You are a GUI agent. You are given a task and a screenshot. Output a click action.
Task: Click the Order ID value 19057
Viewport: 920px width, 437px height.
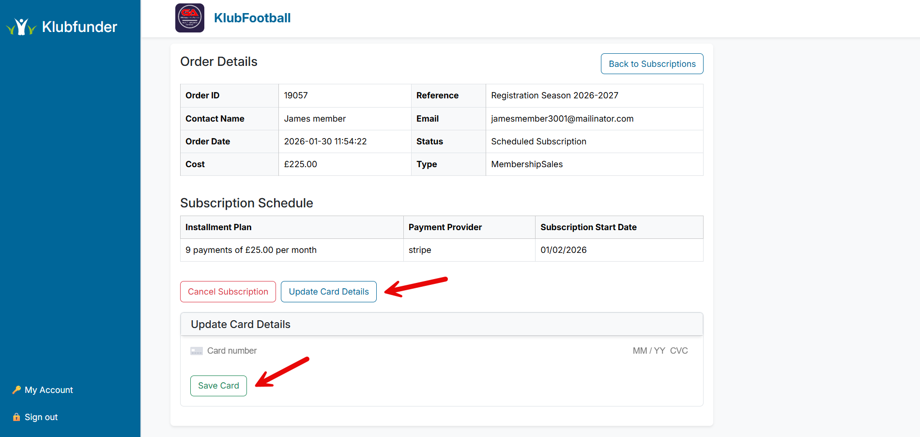296,95
